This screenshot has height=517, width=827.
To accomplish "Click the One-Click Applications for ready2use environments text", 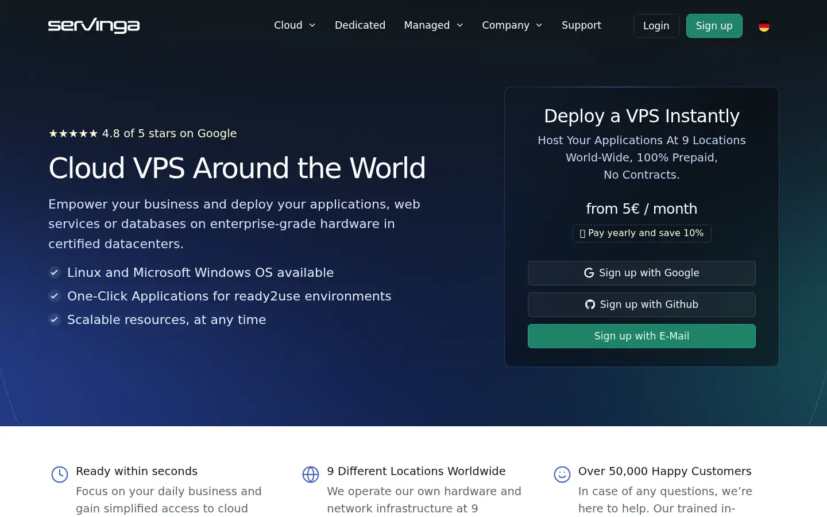I will coord(229,296).
